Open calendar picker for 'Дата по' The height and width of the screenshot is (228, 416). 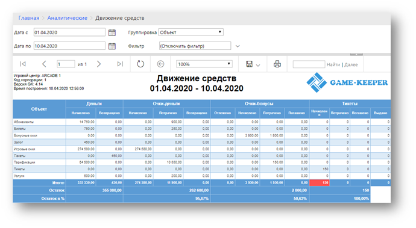click(x=112, y=46)
